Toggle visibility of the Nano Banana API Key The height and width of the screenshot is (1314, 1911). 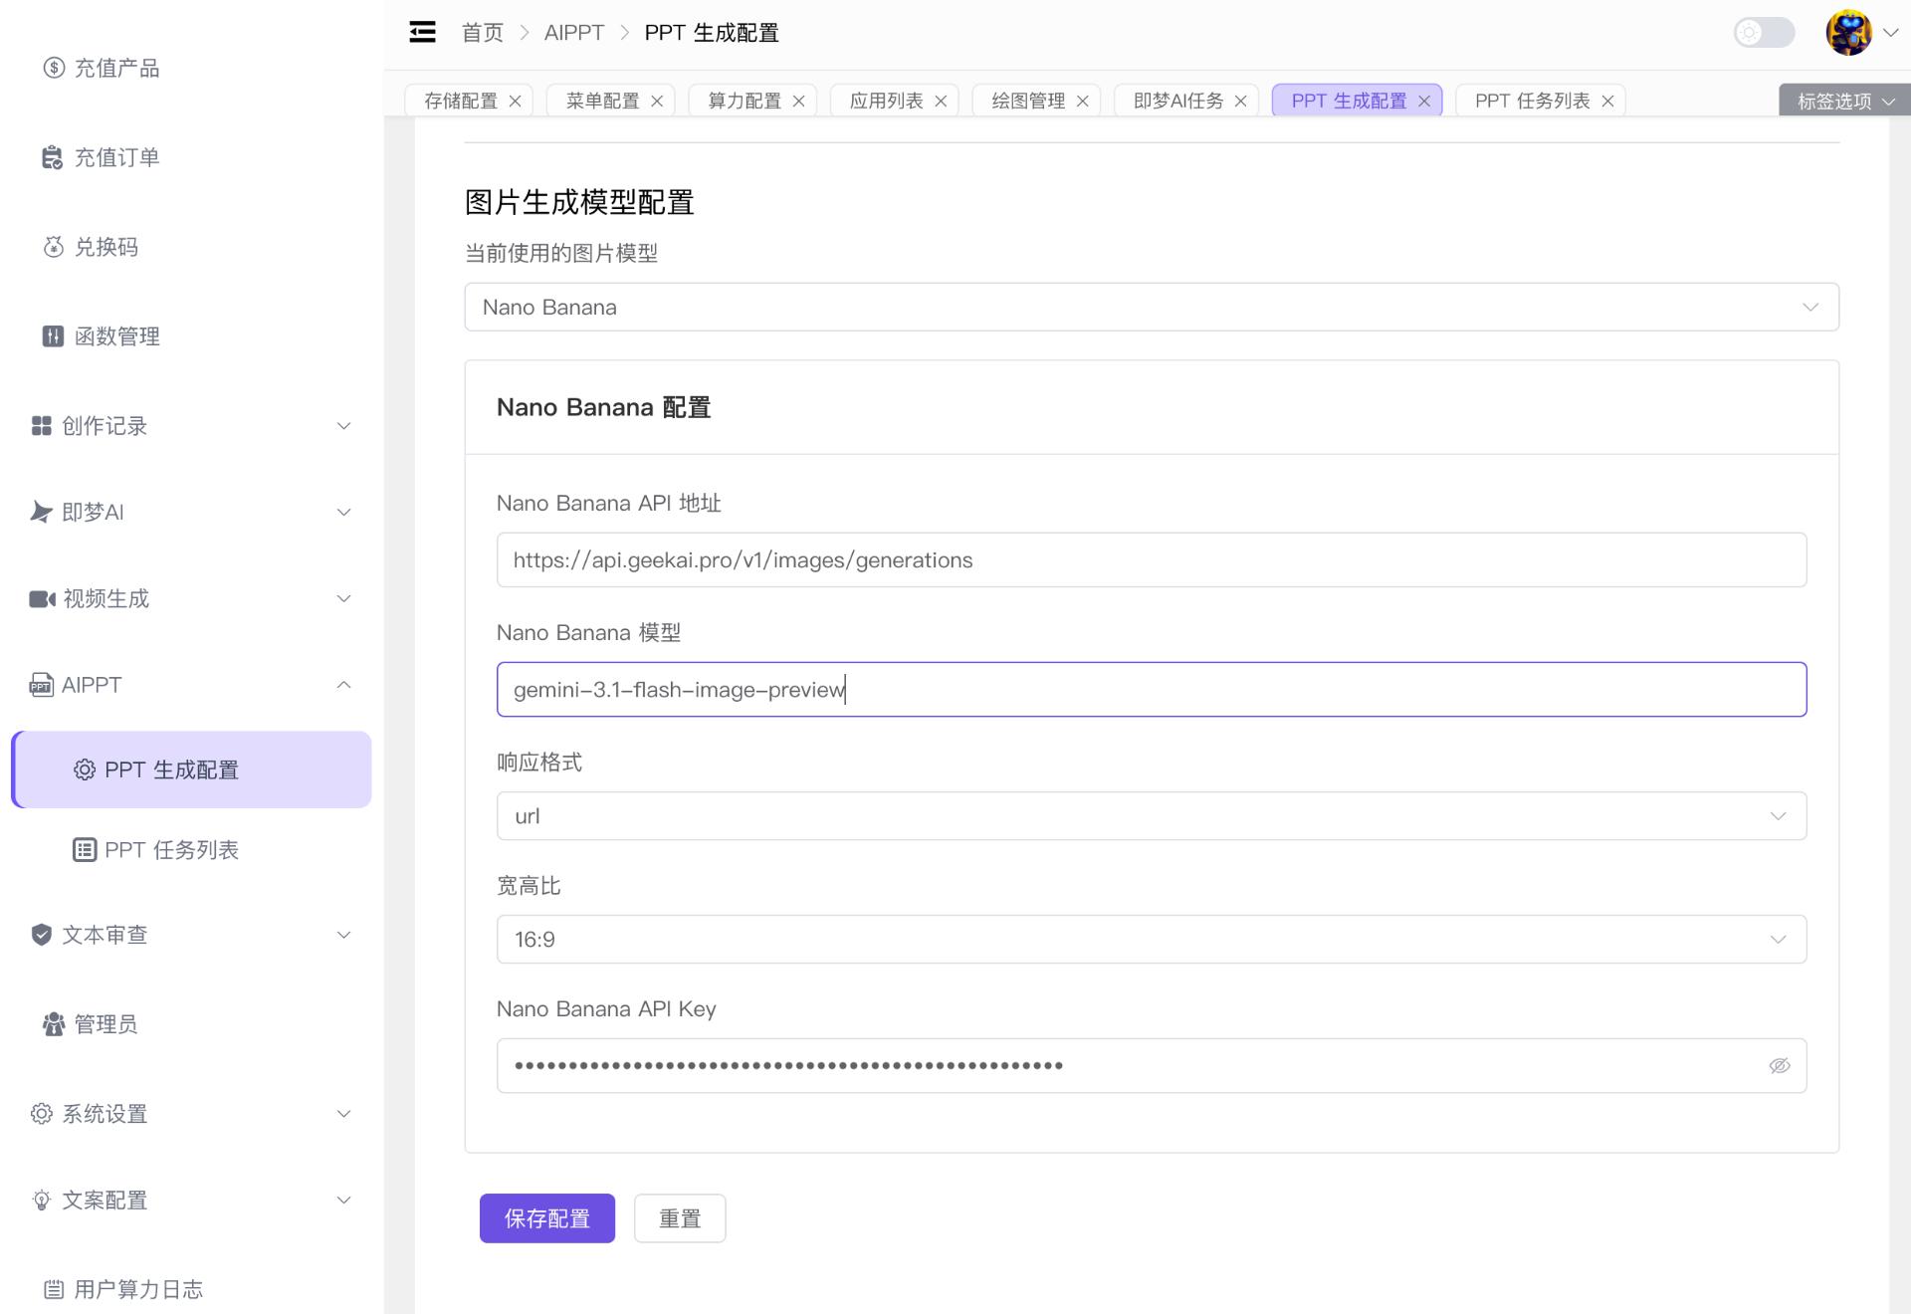pos(1780,1064)
